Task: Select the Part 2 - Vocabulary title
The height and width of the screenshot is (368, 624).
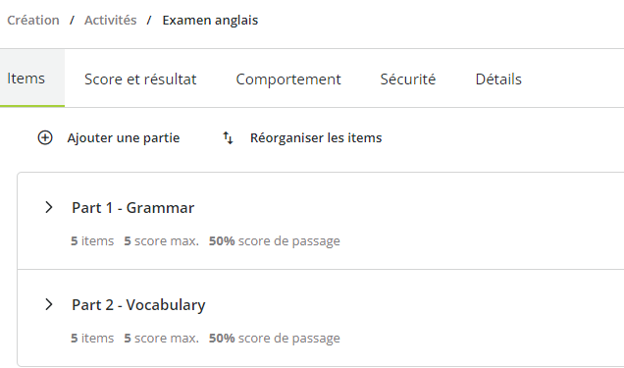Action: point(138,305)
